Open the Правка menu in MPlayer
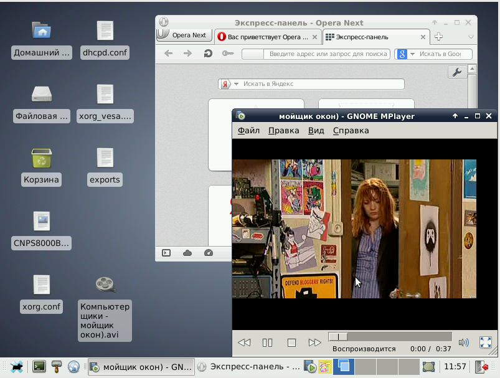The height and width of the screenshot is (378, 500). click(283, 131)
